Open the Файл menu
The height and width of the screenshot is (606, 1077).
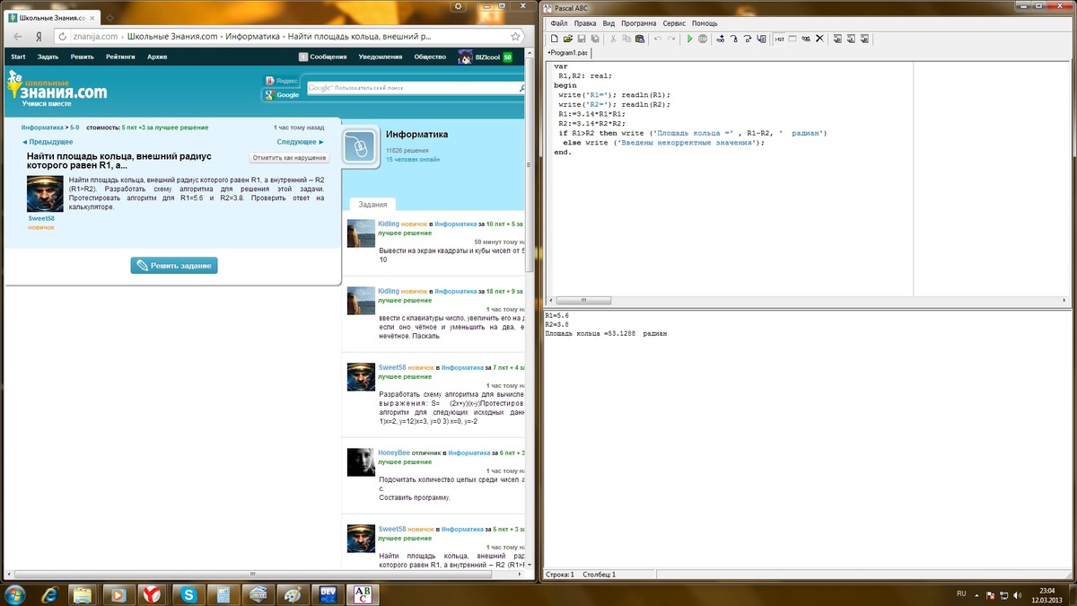click(559, 23)
